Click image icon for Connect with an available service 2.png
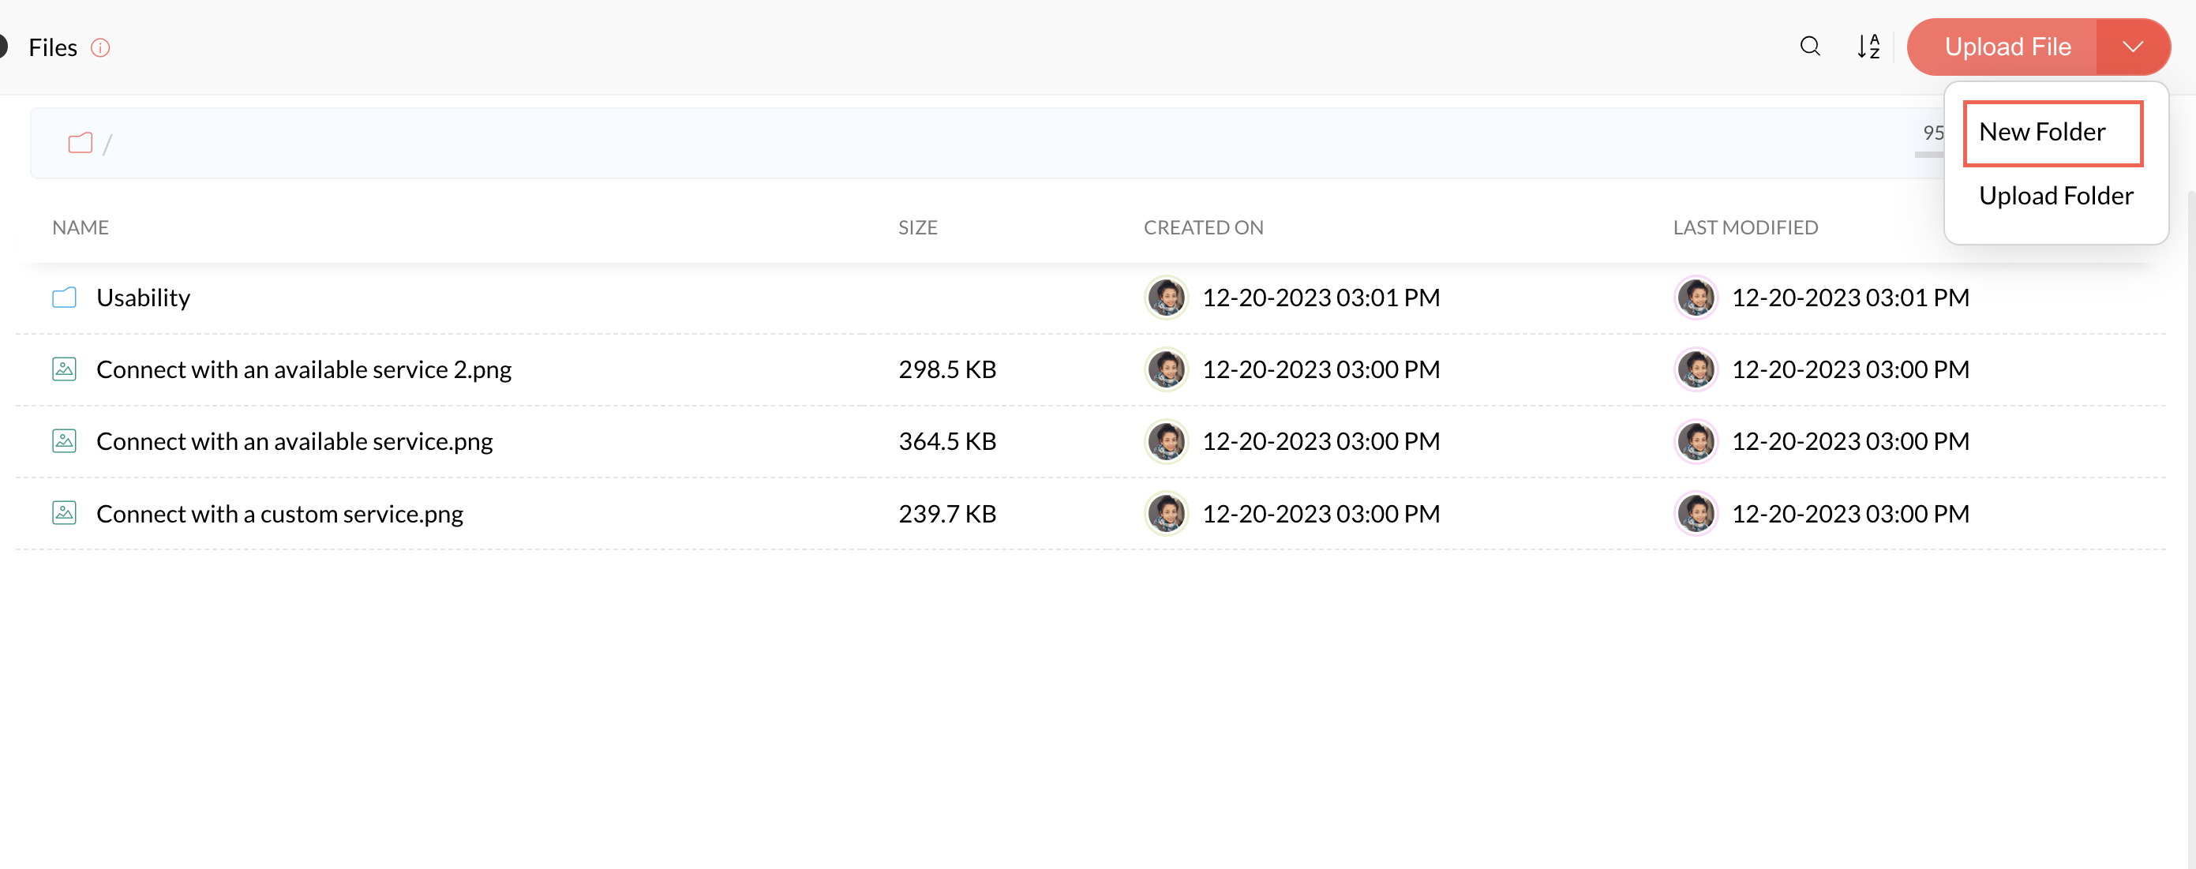2196x869 pixels. tap(64, 369)
